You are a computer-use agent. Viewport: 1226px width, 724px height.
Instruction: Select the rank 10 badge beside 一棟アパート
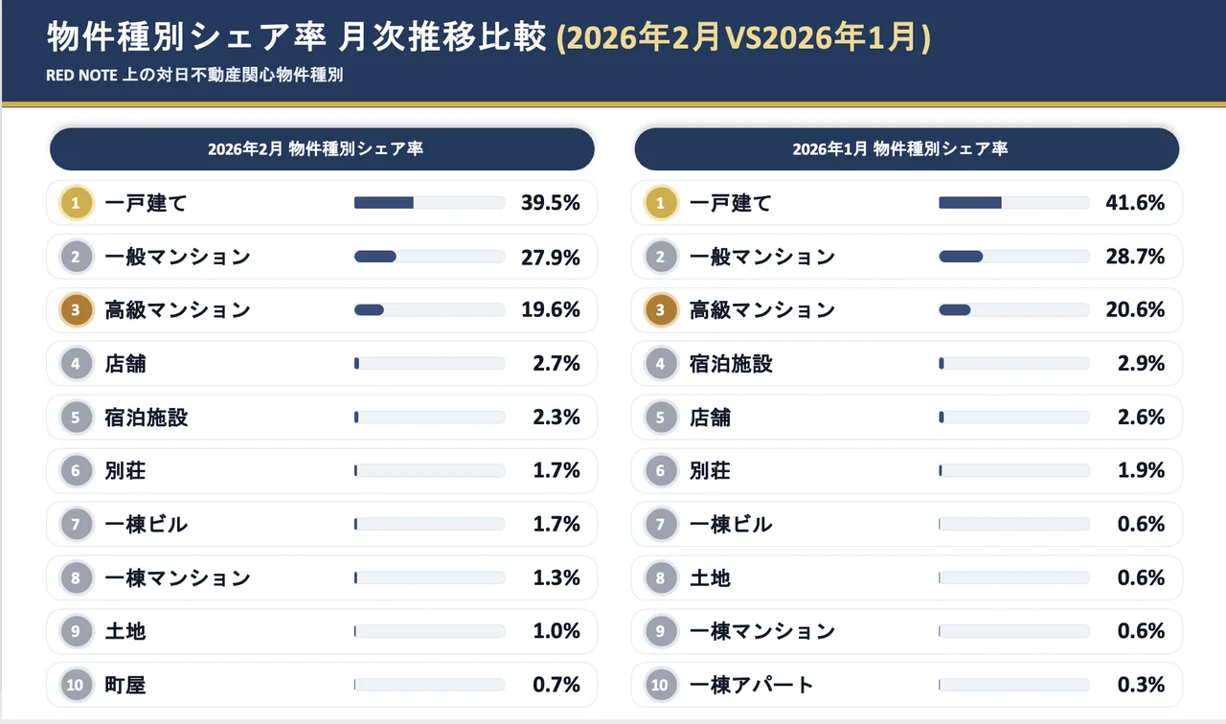[661, 685]
